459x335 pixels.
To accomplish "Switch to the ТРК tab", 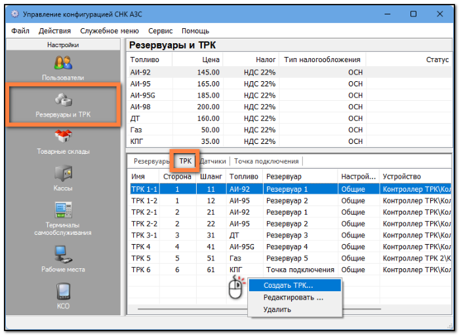I will pyautogui.click(x=186, y=161).
